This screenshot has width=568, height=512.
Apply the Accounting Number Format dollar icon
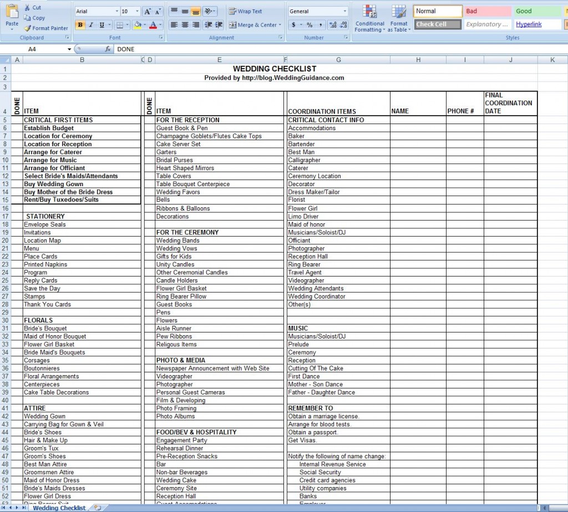click(x=293, y=24)
